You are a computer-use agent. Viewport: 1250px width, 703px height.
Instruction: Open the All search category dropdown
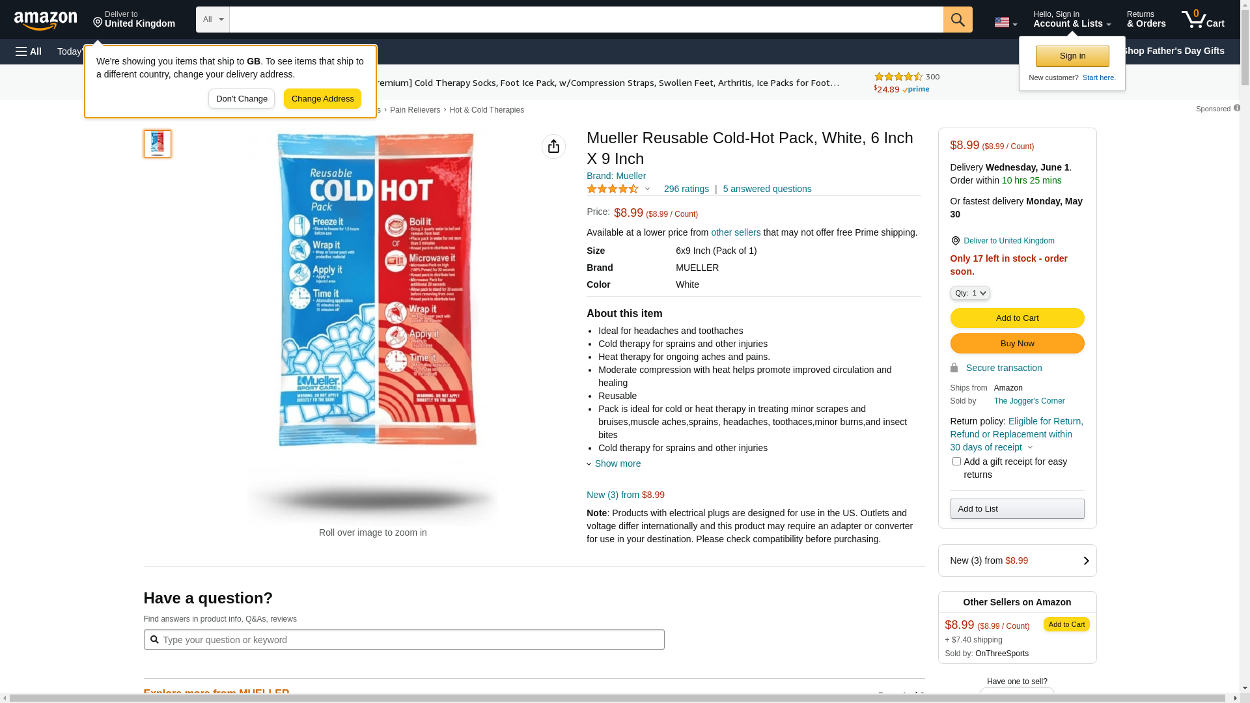click(x=213, y=20)
